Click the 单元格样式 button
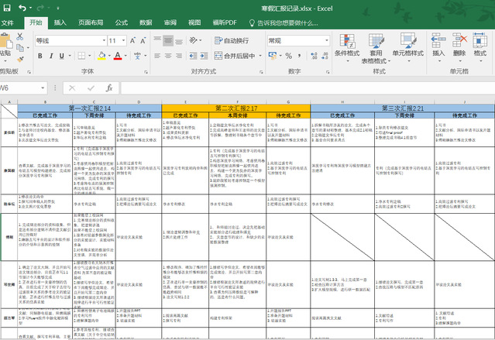Screen dimensions: 495x340 (x=407, y=45)
